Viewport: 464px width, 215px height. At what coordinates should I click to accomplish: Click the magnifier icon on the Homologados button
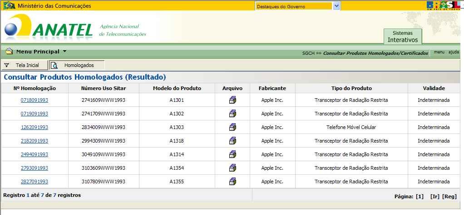click(x=54, y=65)
